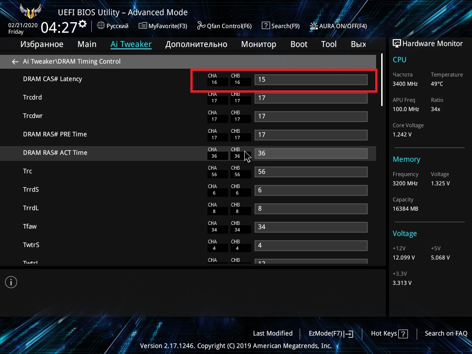472x354 pixels.
Task: Click the info icon in help area
Action: [x=11, y=282]
